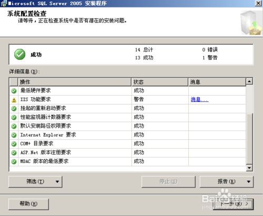Click 下一步(N) next button
Viewport: 263px width, 216px height.
(x=233, y=204)
